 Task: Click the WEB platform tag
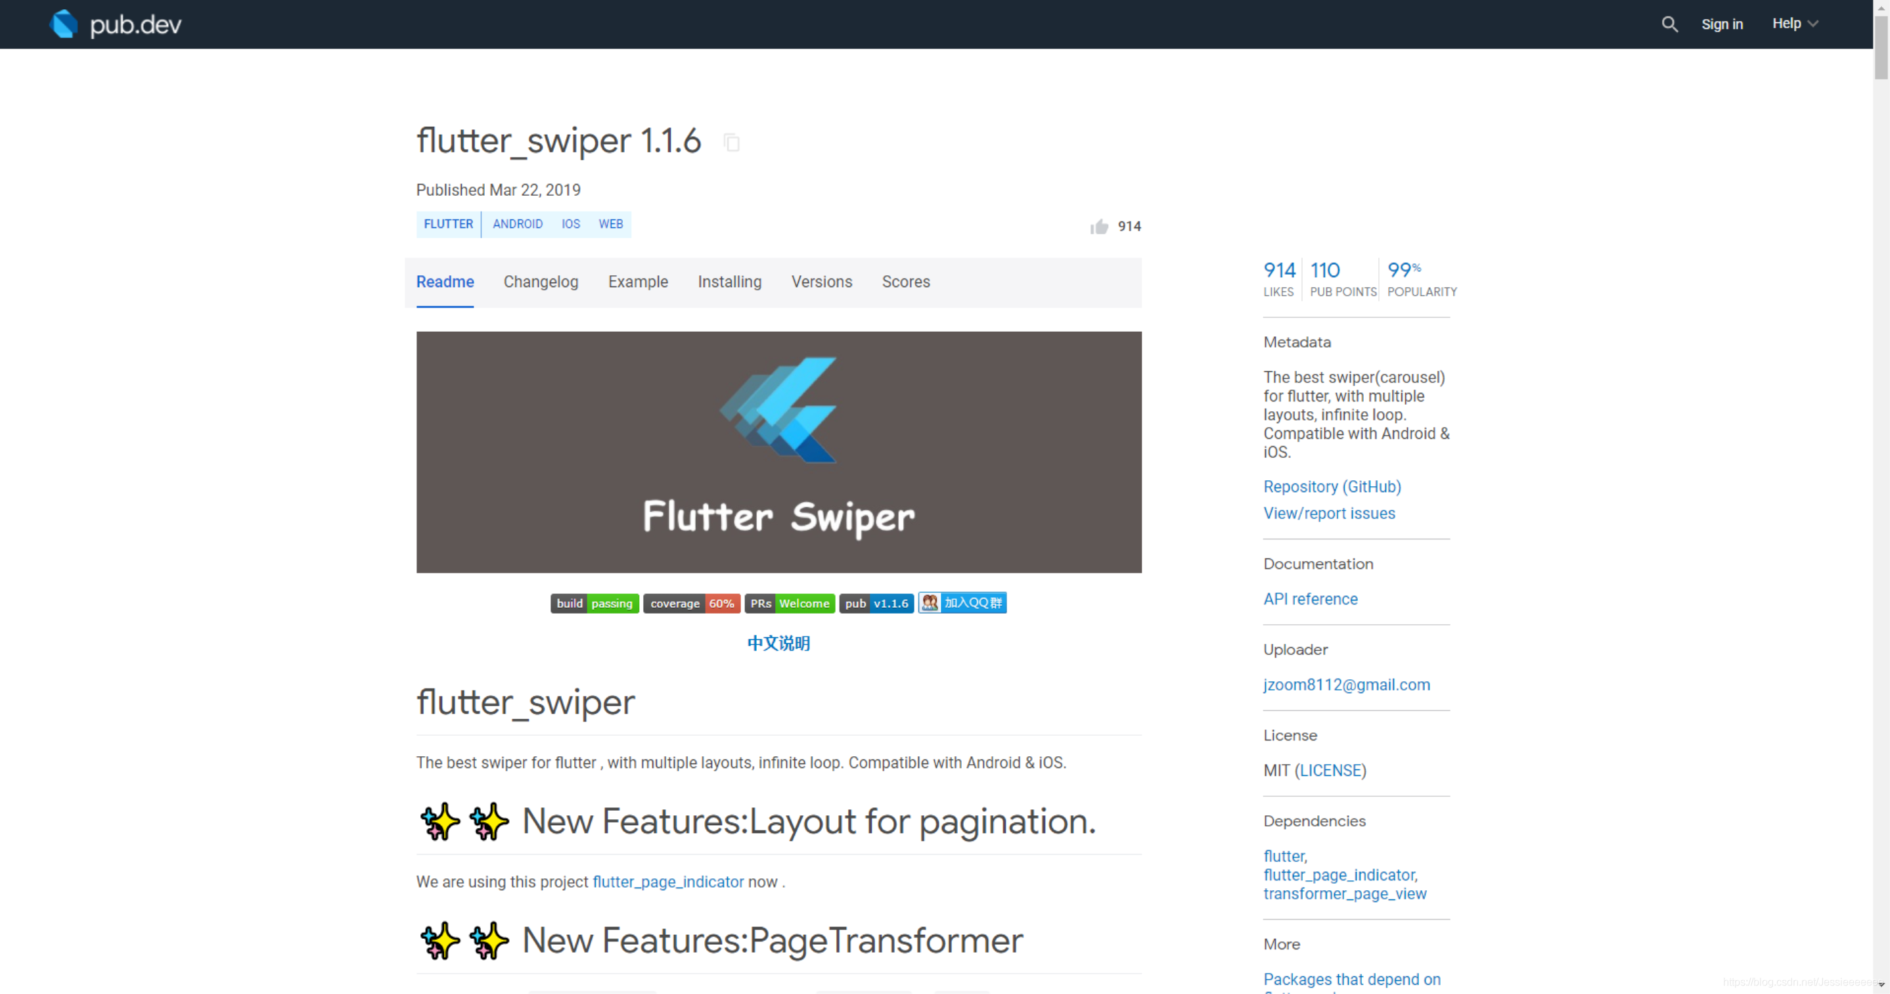(610, 225)
